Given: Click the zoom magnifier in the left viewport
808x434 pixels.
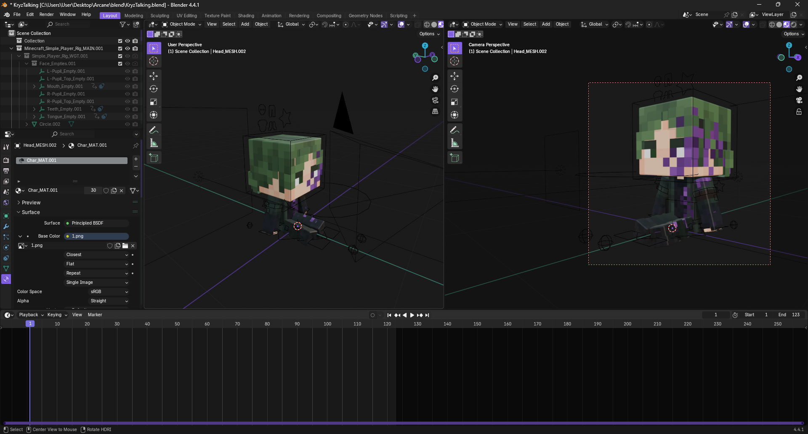Looking at the screenshot, I should pyautogui.click(x=435, y=78).
